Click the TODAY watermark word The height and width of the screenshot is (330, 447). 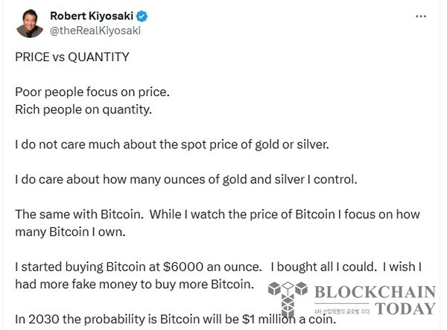pos(405,308)
